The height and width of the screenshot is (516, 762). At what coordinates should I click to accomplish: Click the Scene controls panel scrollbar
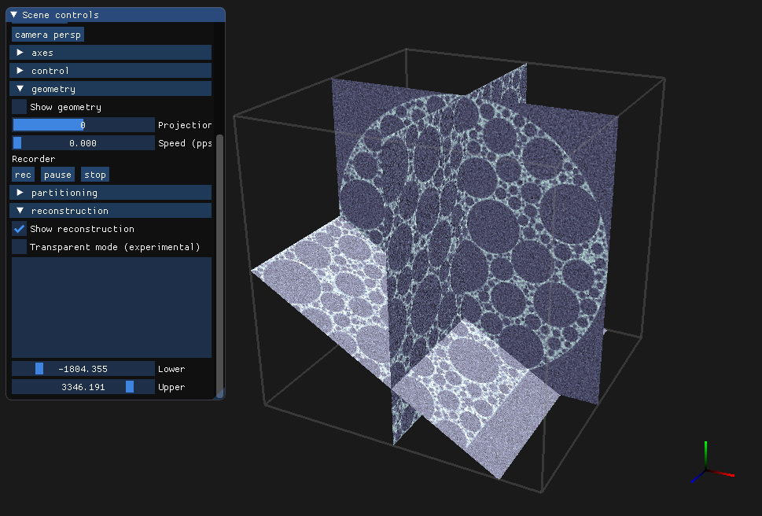click(220, 260)
